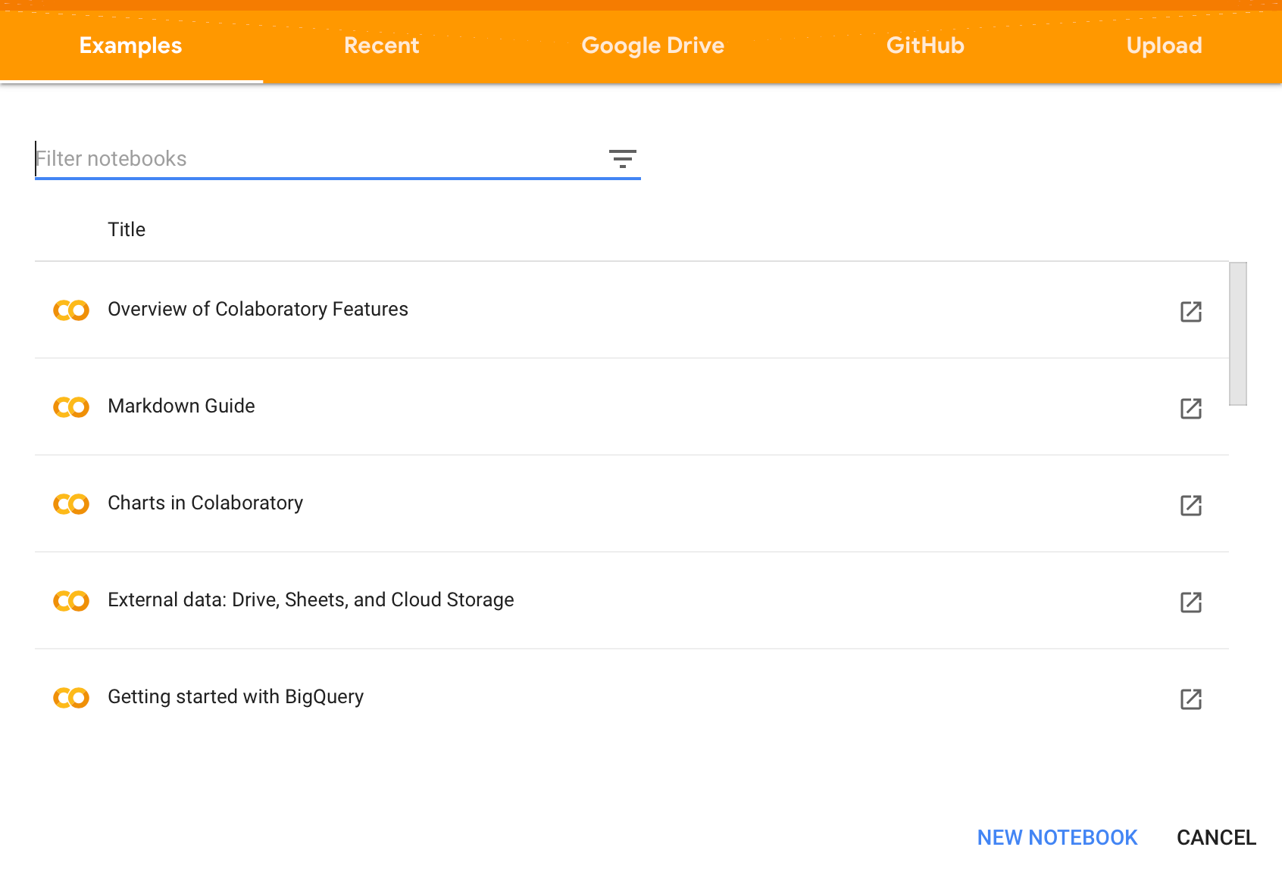This screenshot has width=1282, height=875.
Task: Expand the filter options icon
Action: coord(622,158)
